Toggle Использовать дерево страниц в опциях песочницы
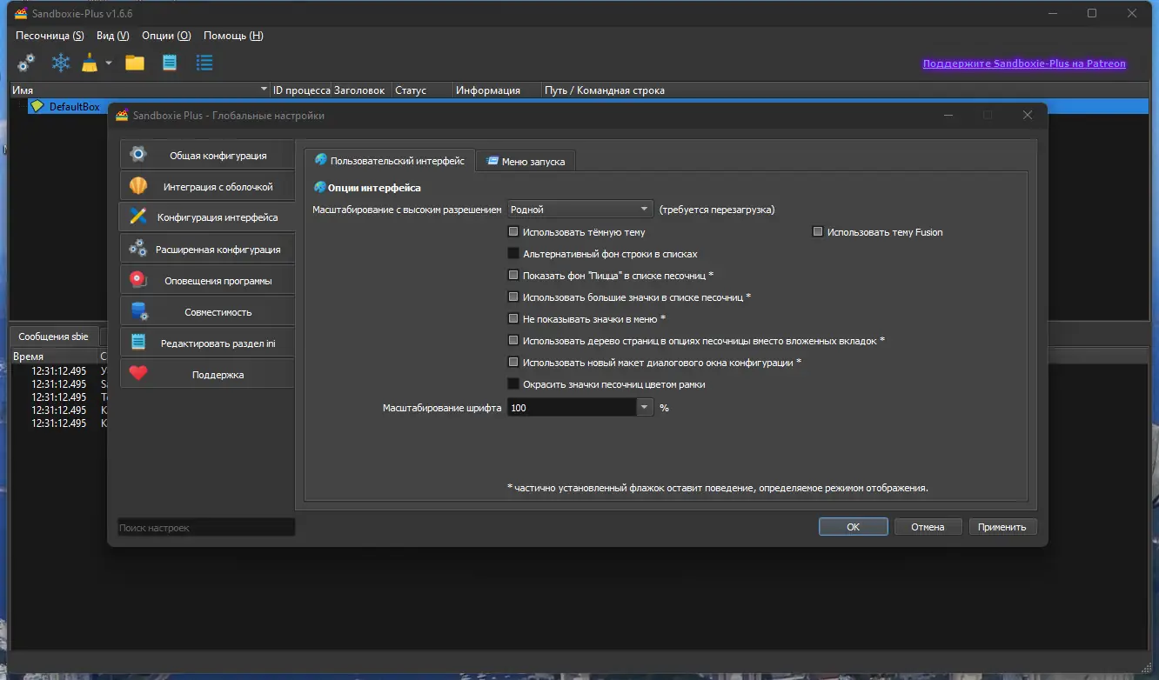The image size is (1159, 680). pyautogui.click(x=513, y=341)
